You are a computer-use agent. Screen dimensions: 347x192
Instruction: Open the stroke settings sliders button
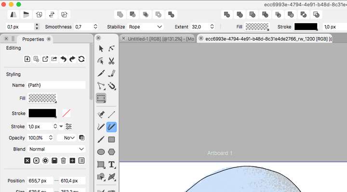[68, 126]
